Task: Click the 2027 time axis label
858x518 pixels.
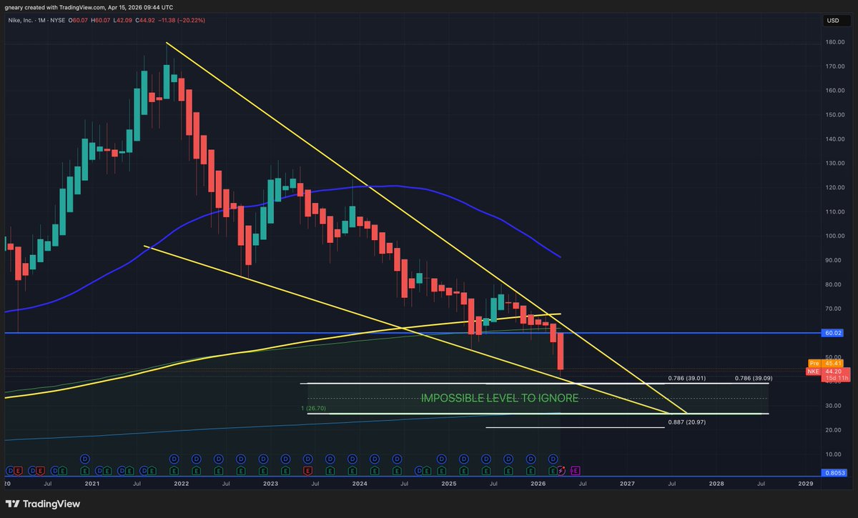Action: click(x=627, y=484)
